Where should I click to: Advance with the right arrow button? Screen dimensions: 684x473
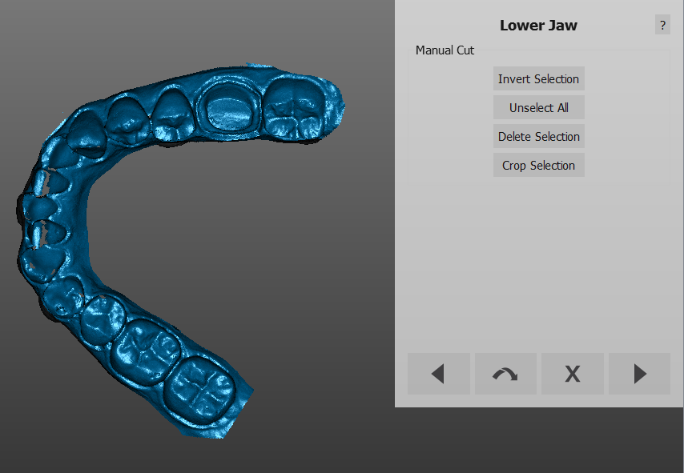(x=639, y=374)
